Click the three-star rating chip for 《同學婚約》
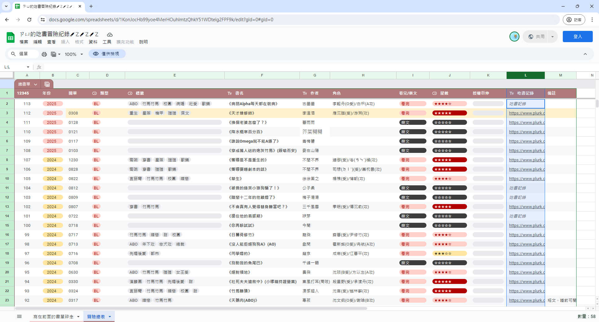Screen dimensions: 599x322 tap(450, 253)
